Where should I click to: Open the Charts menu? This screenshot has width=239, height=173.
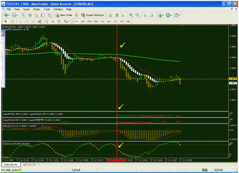pyautogui.click(x=37, y=9)
